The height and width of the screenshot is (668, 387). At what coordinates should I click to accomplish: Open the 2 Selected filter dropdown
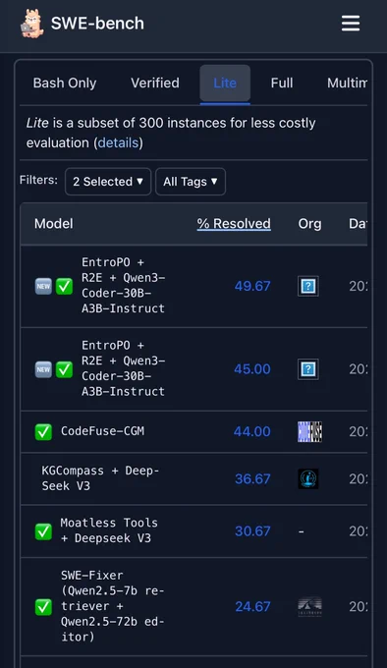click(x=108, y=182)
